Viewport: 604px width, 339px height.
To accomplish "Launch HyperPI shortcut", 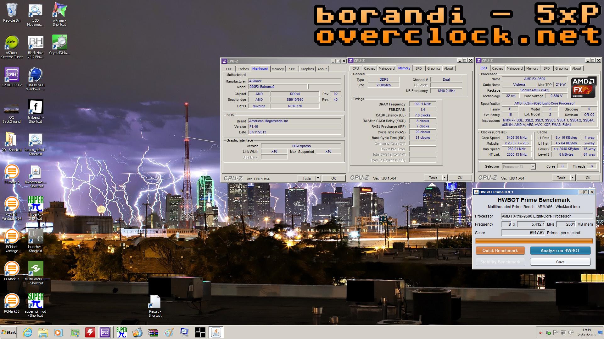I will (x=36, y=209).
